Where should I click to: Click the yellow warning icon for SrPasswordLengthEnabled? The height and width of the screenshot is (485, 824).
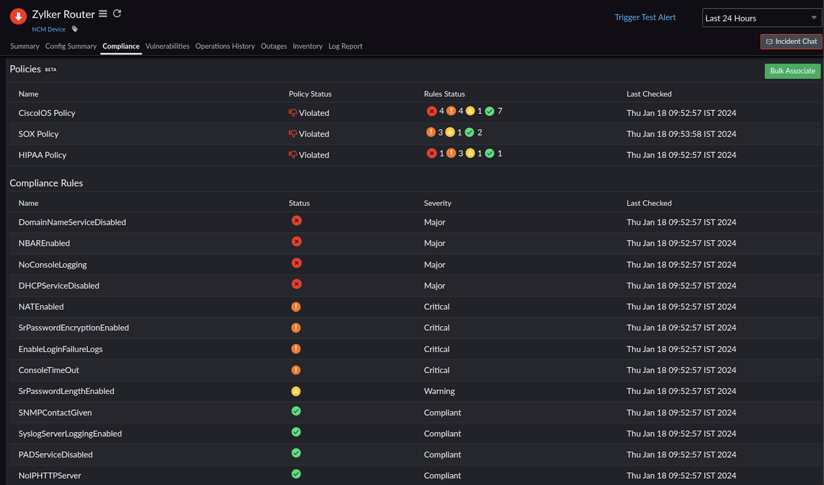(x=296, y=391)
